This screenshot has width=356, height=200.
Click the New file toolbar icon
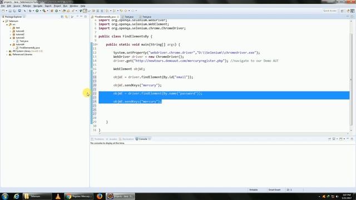coord(3,11)
